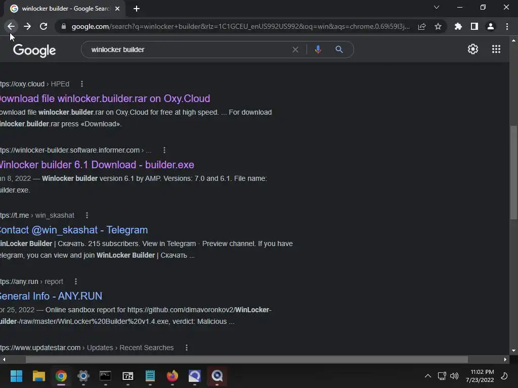The height and width of the screenshot is (388, 518).
Task: Click the vertical scrollbar down arrow
Action: (x=513, y=351)
